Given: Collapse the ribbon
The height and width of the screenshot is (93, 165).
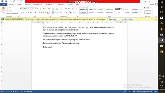Looking at the screenshot, I should coord(156,16).
